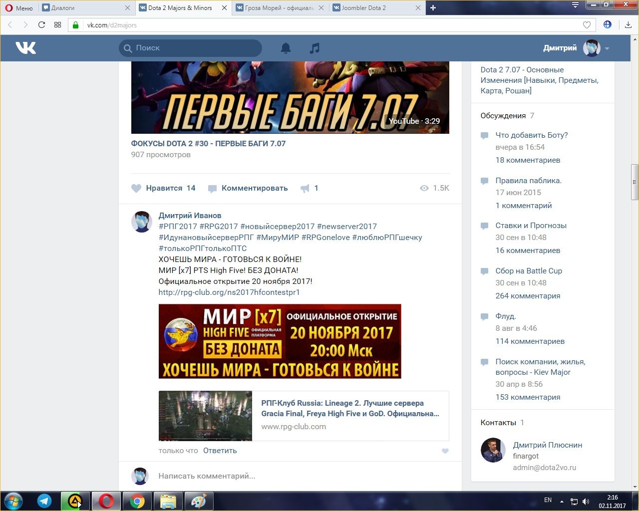Open the volume icon in system tray
639x511 pixels.
click(586, 501)
